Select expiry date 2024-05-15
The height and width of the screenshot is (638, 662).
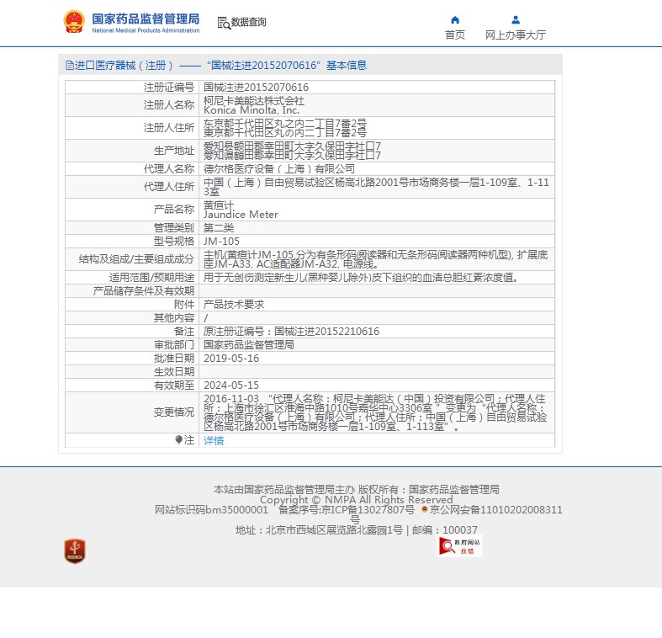click(x=231, y=385)
